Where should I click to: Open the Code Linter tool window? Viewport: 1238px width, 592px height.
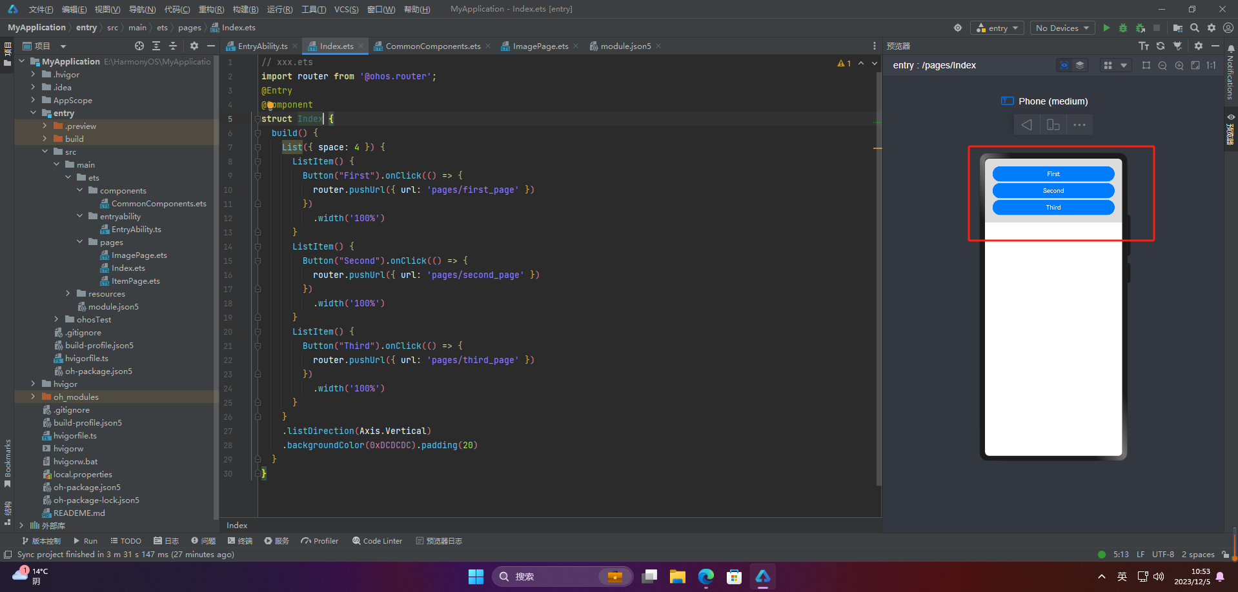[x=377, y=541]
